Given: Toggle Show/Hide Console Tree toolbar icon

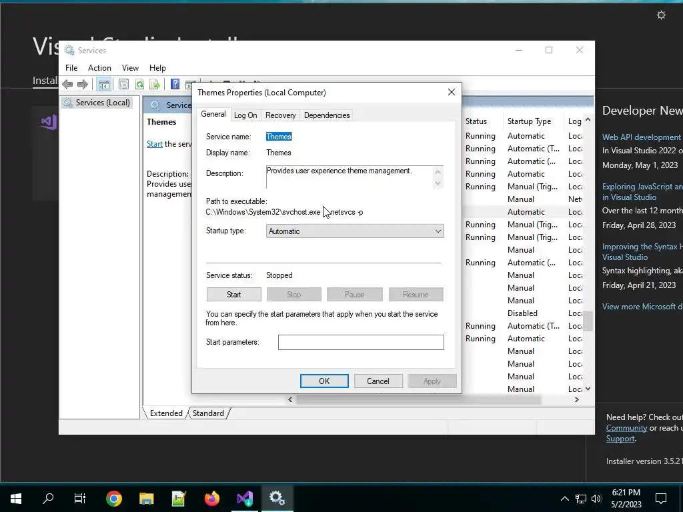Looking at the screenshot, I should pyautogui.click(x=103, y=84).
